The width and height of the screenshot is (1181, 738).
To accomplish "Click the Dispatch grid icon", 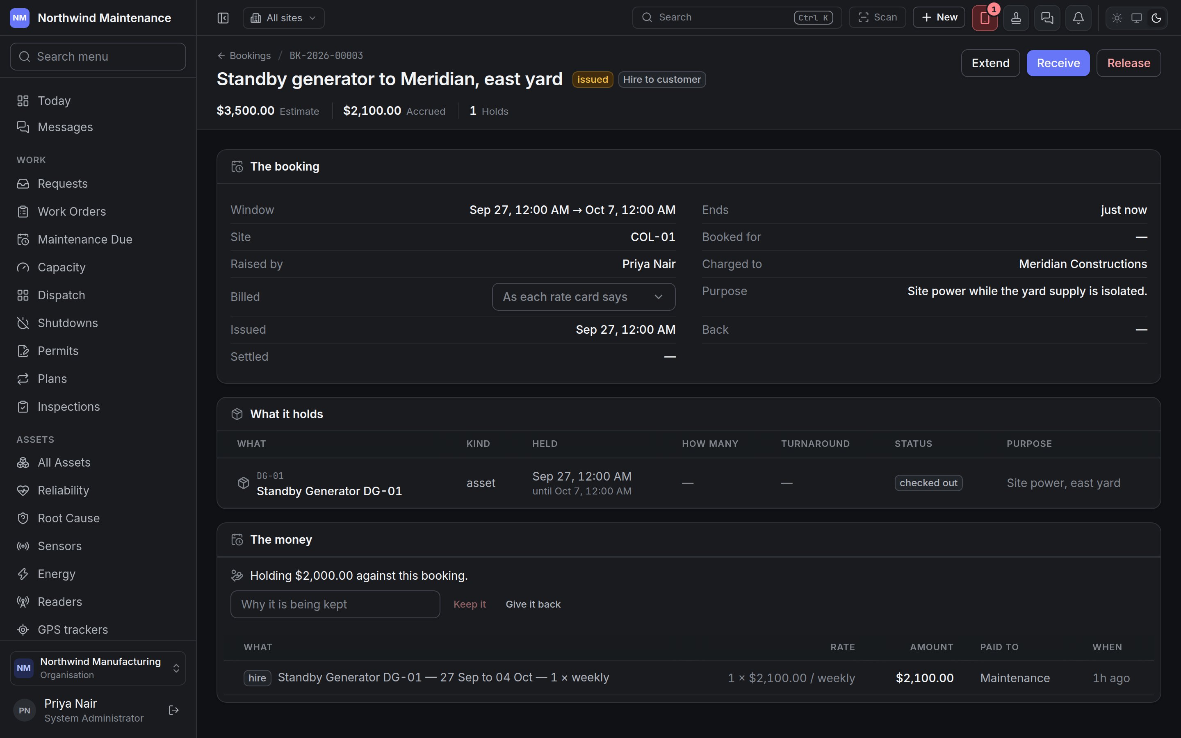I will [23, 295].
